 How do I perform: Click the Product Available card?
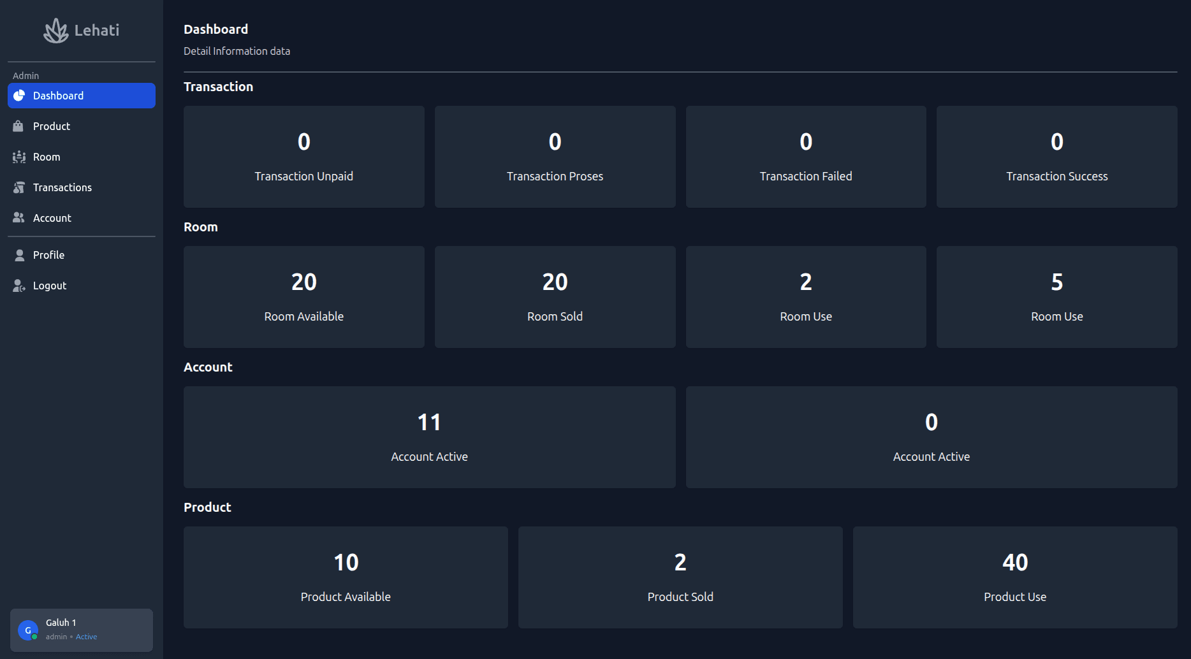coord(346,577)
